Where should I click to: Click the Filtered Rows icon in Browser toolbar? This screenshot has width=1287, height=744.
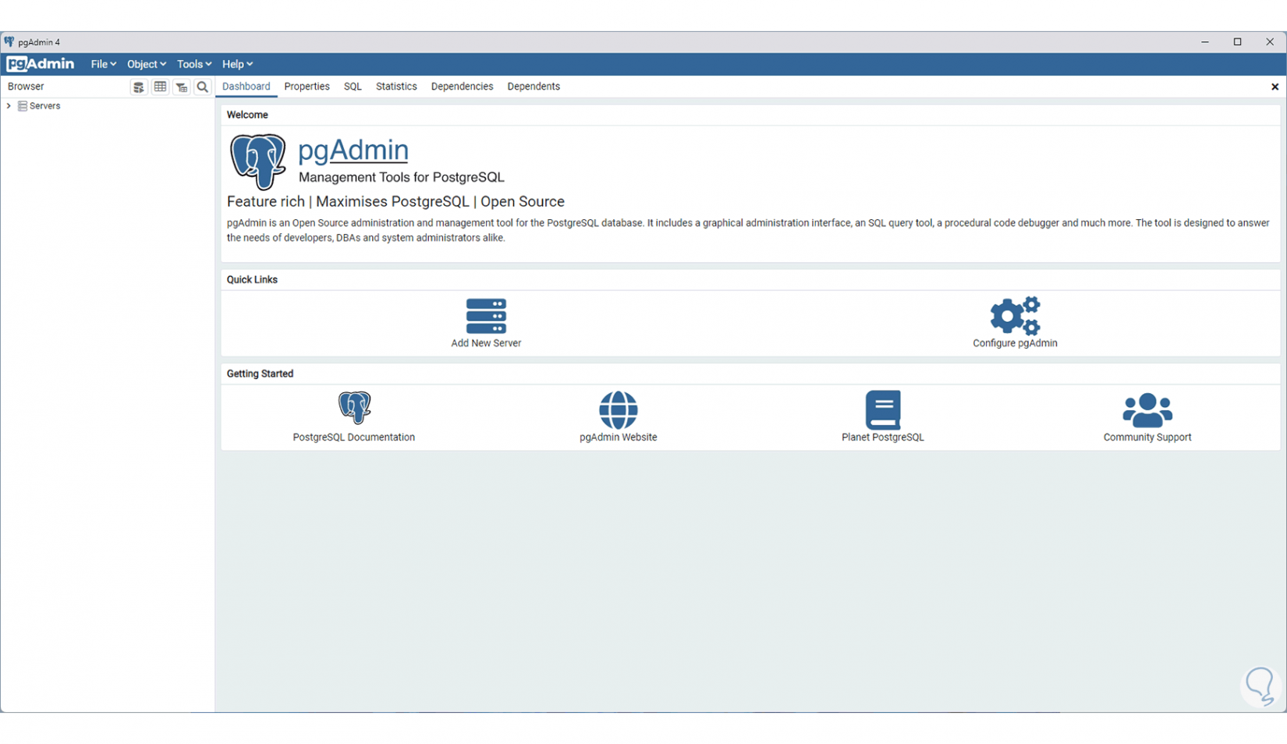[181, 87]
